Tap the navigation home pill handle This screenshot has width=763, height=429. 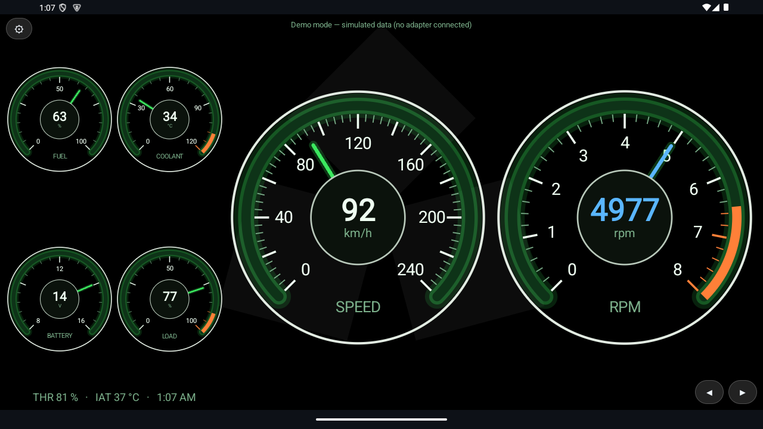tap(381, 419)
